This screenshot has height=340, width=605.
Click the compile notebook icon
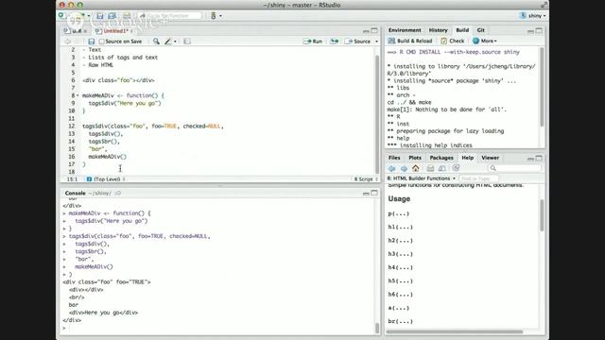(187, 42)
